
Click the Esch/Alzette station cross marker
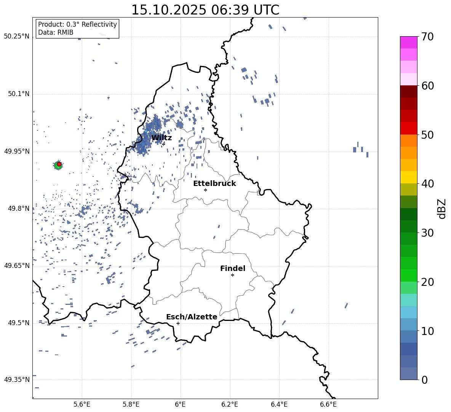coord(178,323)
